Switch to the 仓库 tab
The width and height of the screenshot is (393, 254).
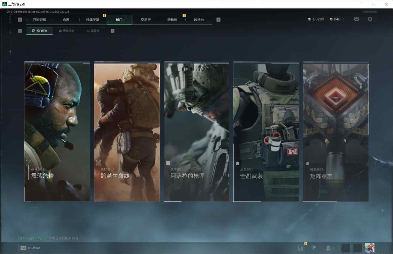click(x=66, y=20)
